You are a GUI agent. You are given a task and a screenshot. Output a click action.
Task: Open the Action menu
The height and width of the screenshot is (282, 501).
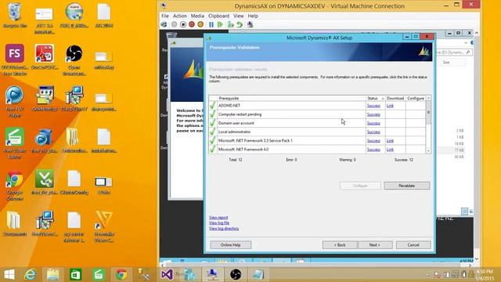pos(180,16)
